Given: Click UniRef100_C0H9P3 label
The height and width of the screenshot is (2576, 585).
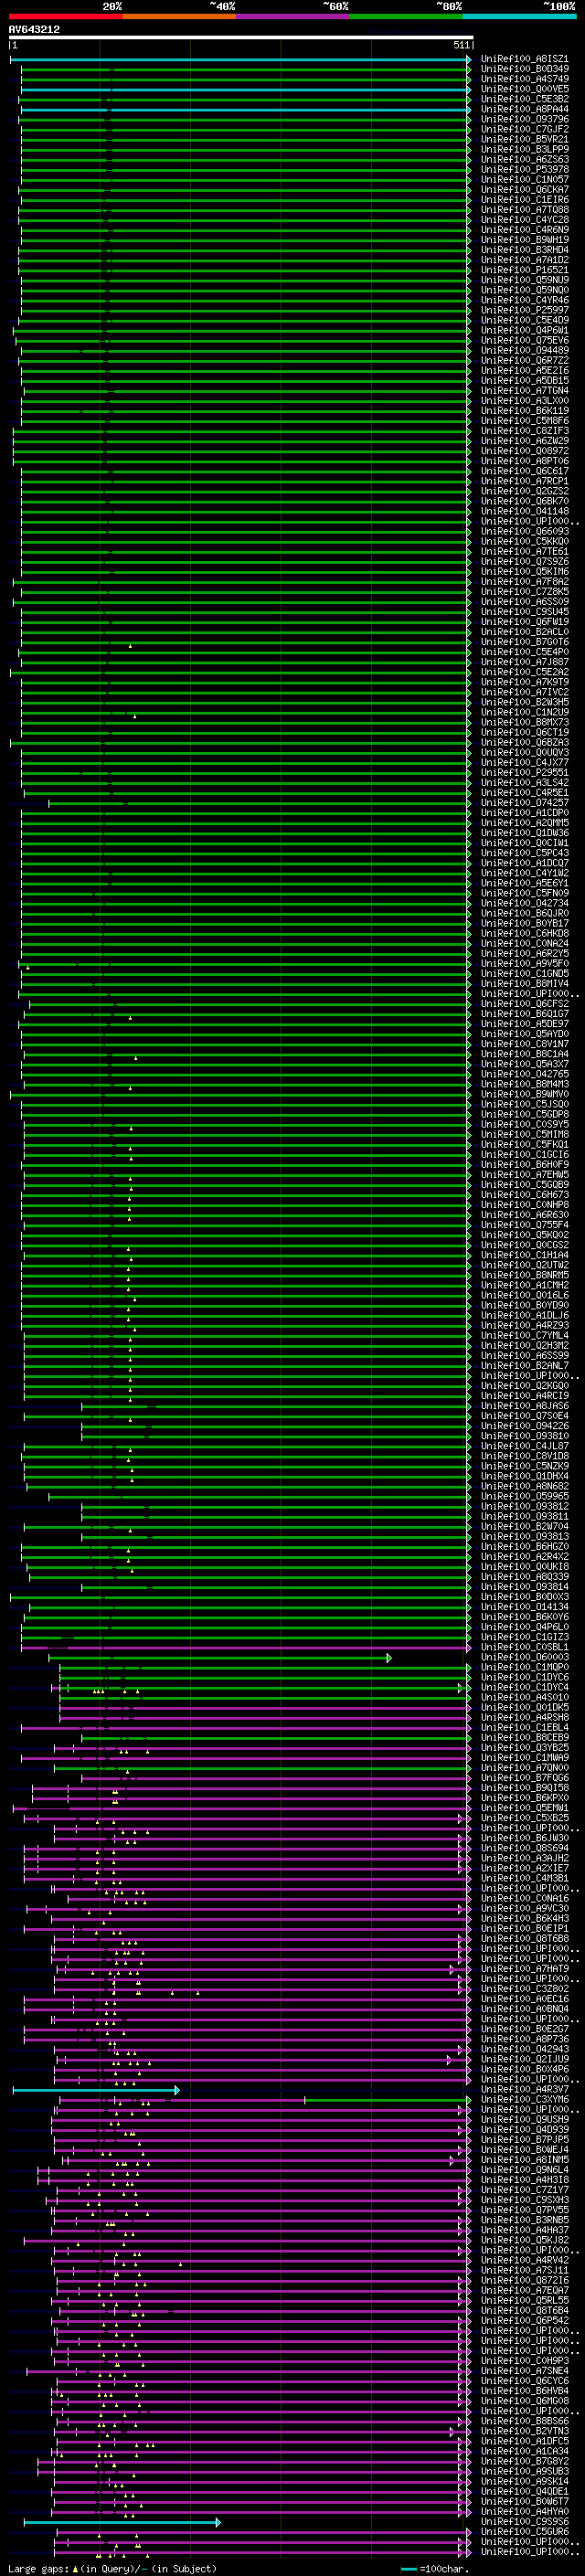Looking at the screenshot, I should (x=524, y=2360).
